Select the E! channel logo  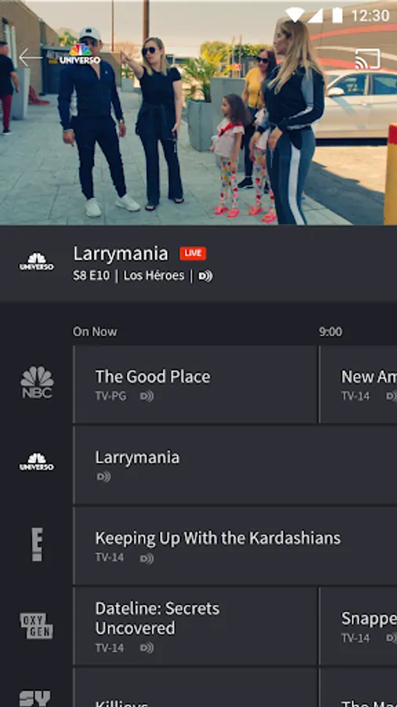[x=37, y=544]
